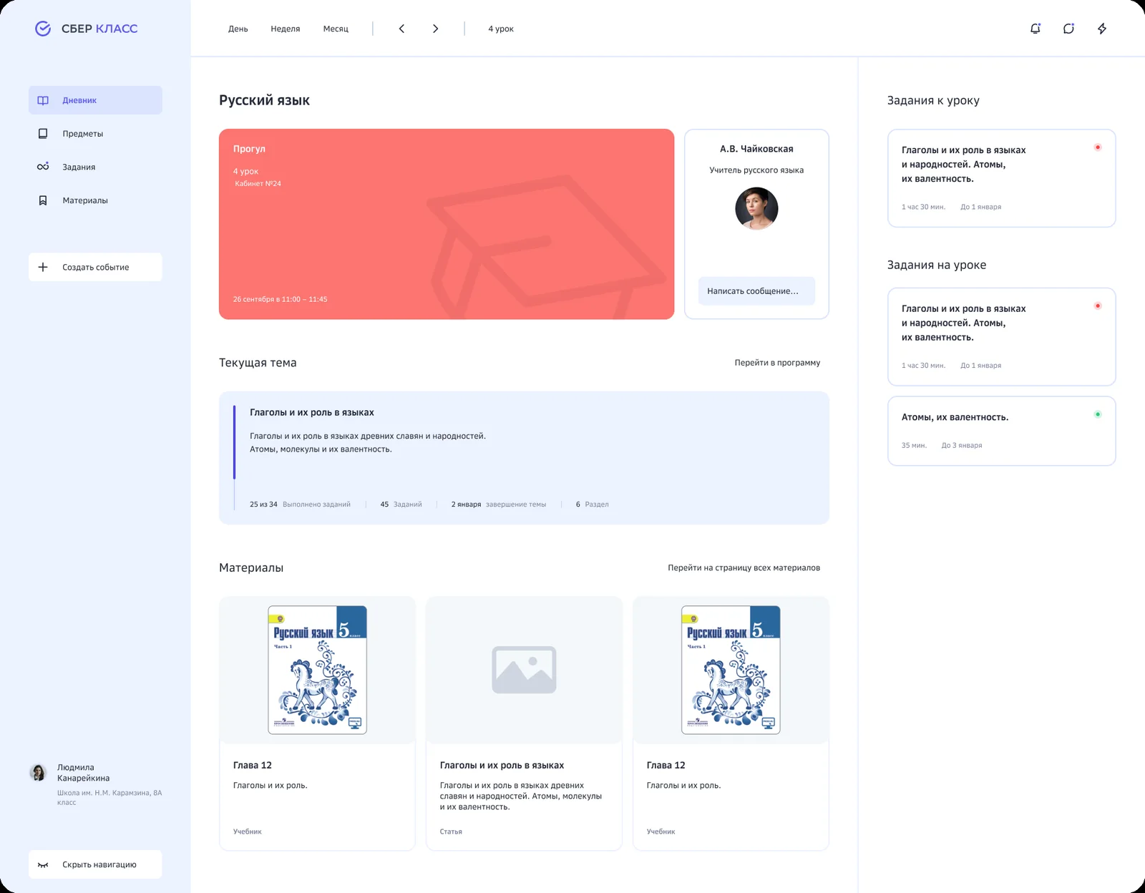The height and width of the screenshot is (893, 1145).
Task: Click the 25 из 34 completed tasks stat
Action: (300, 504)
